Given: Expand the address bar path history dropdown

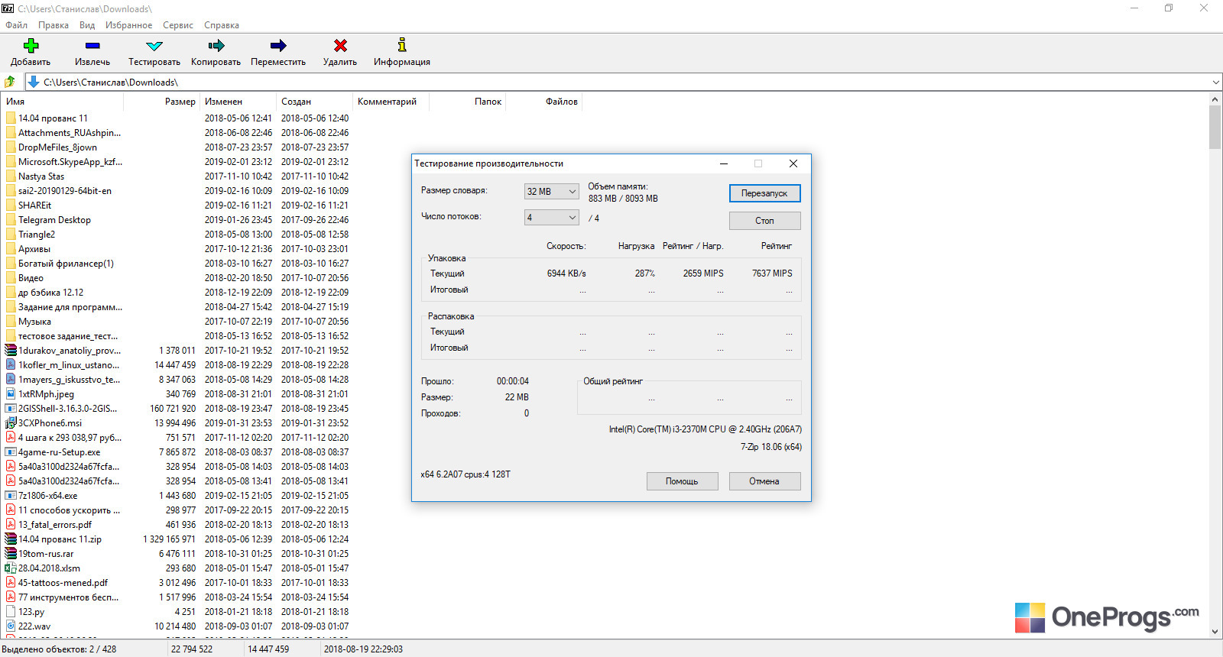Looking at the screenshot, I should 1215,83.
